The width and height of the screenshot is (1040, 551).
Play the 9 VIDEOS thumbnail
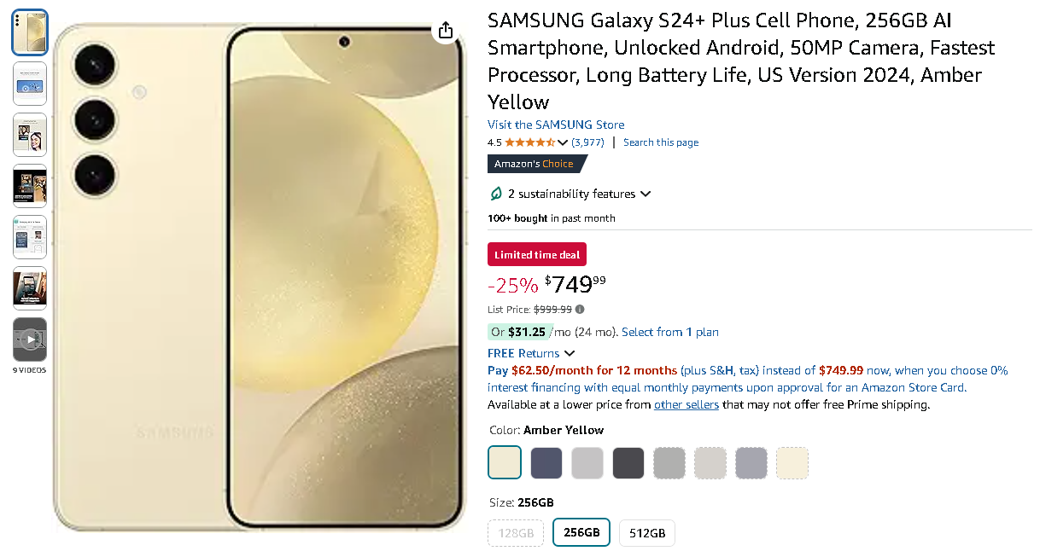click(x=29, y=339)
